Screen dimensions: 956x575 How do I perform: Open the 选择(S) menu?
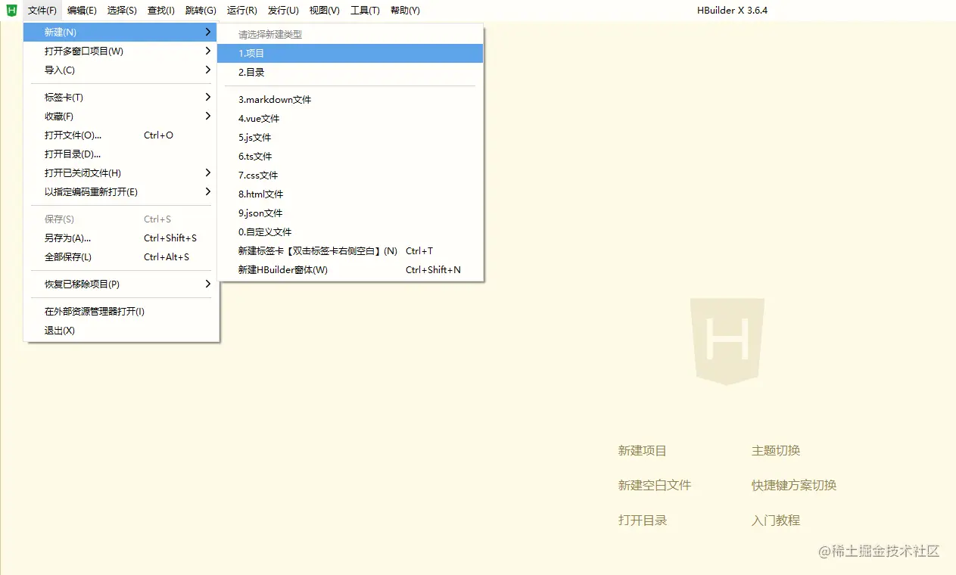[122, 11]
